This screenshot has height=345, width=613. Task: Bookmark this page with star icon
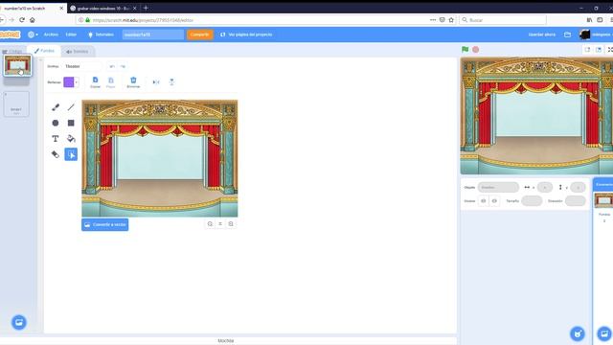click(x=451, y=20)
